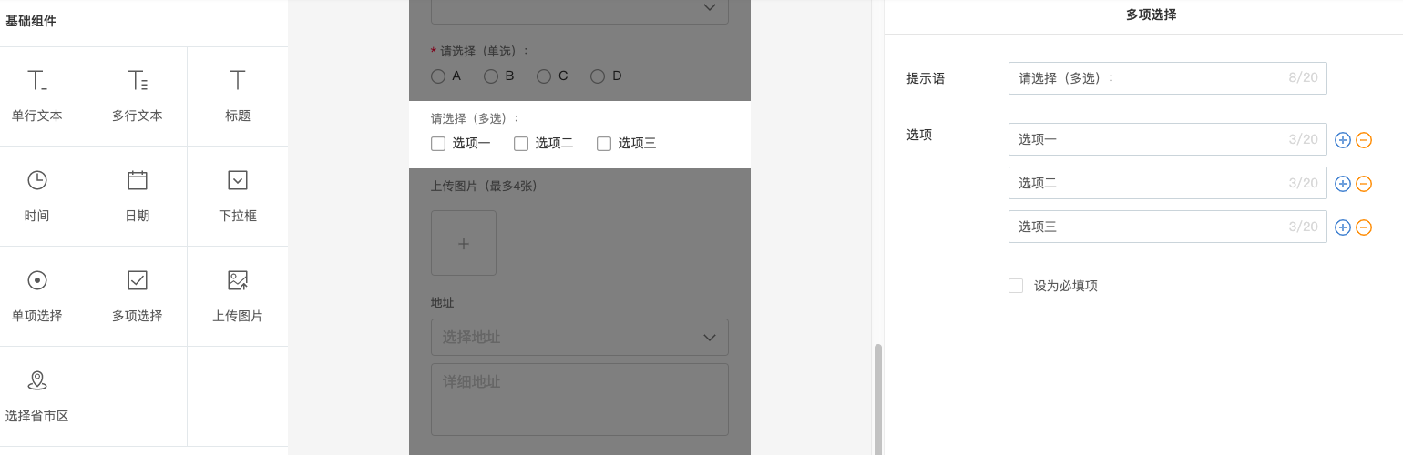Add option after 选项三 with plus icon
This screenshot has height=455, width=1403.
pyautogui.click(x=1343, y=227)
